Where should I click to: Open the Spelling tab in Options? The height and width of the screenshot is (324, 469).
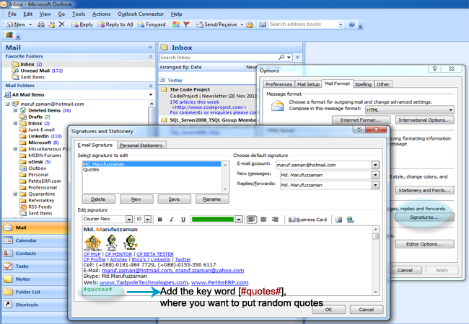363,84
